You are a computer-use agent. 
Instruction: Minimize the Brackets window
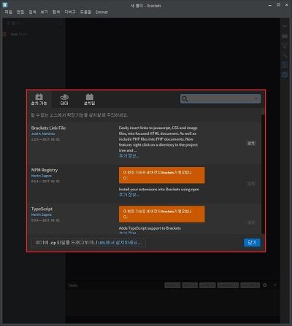point(270,5)
